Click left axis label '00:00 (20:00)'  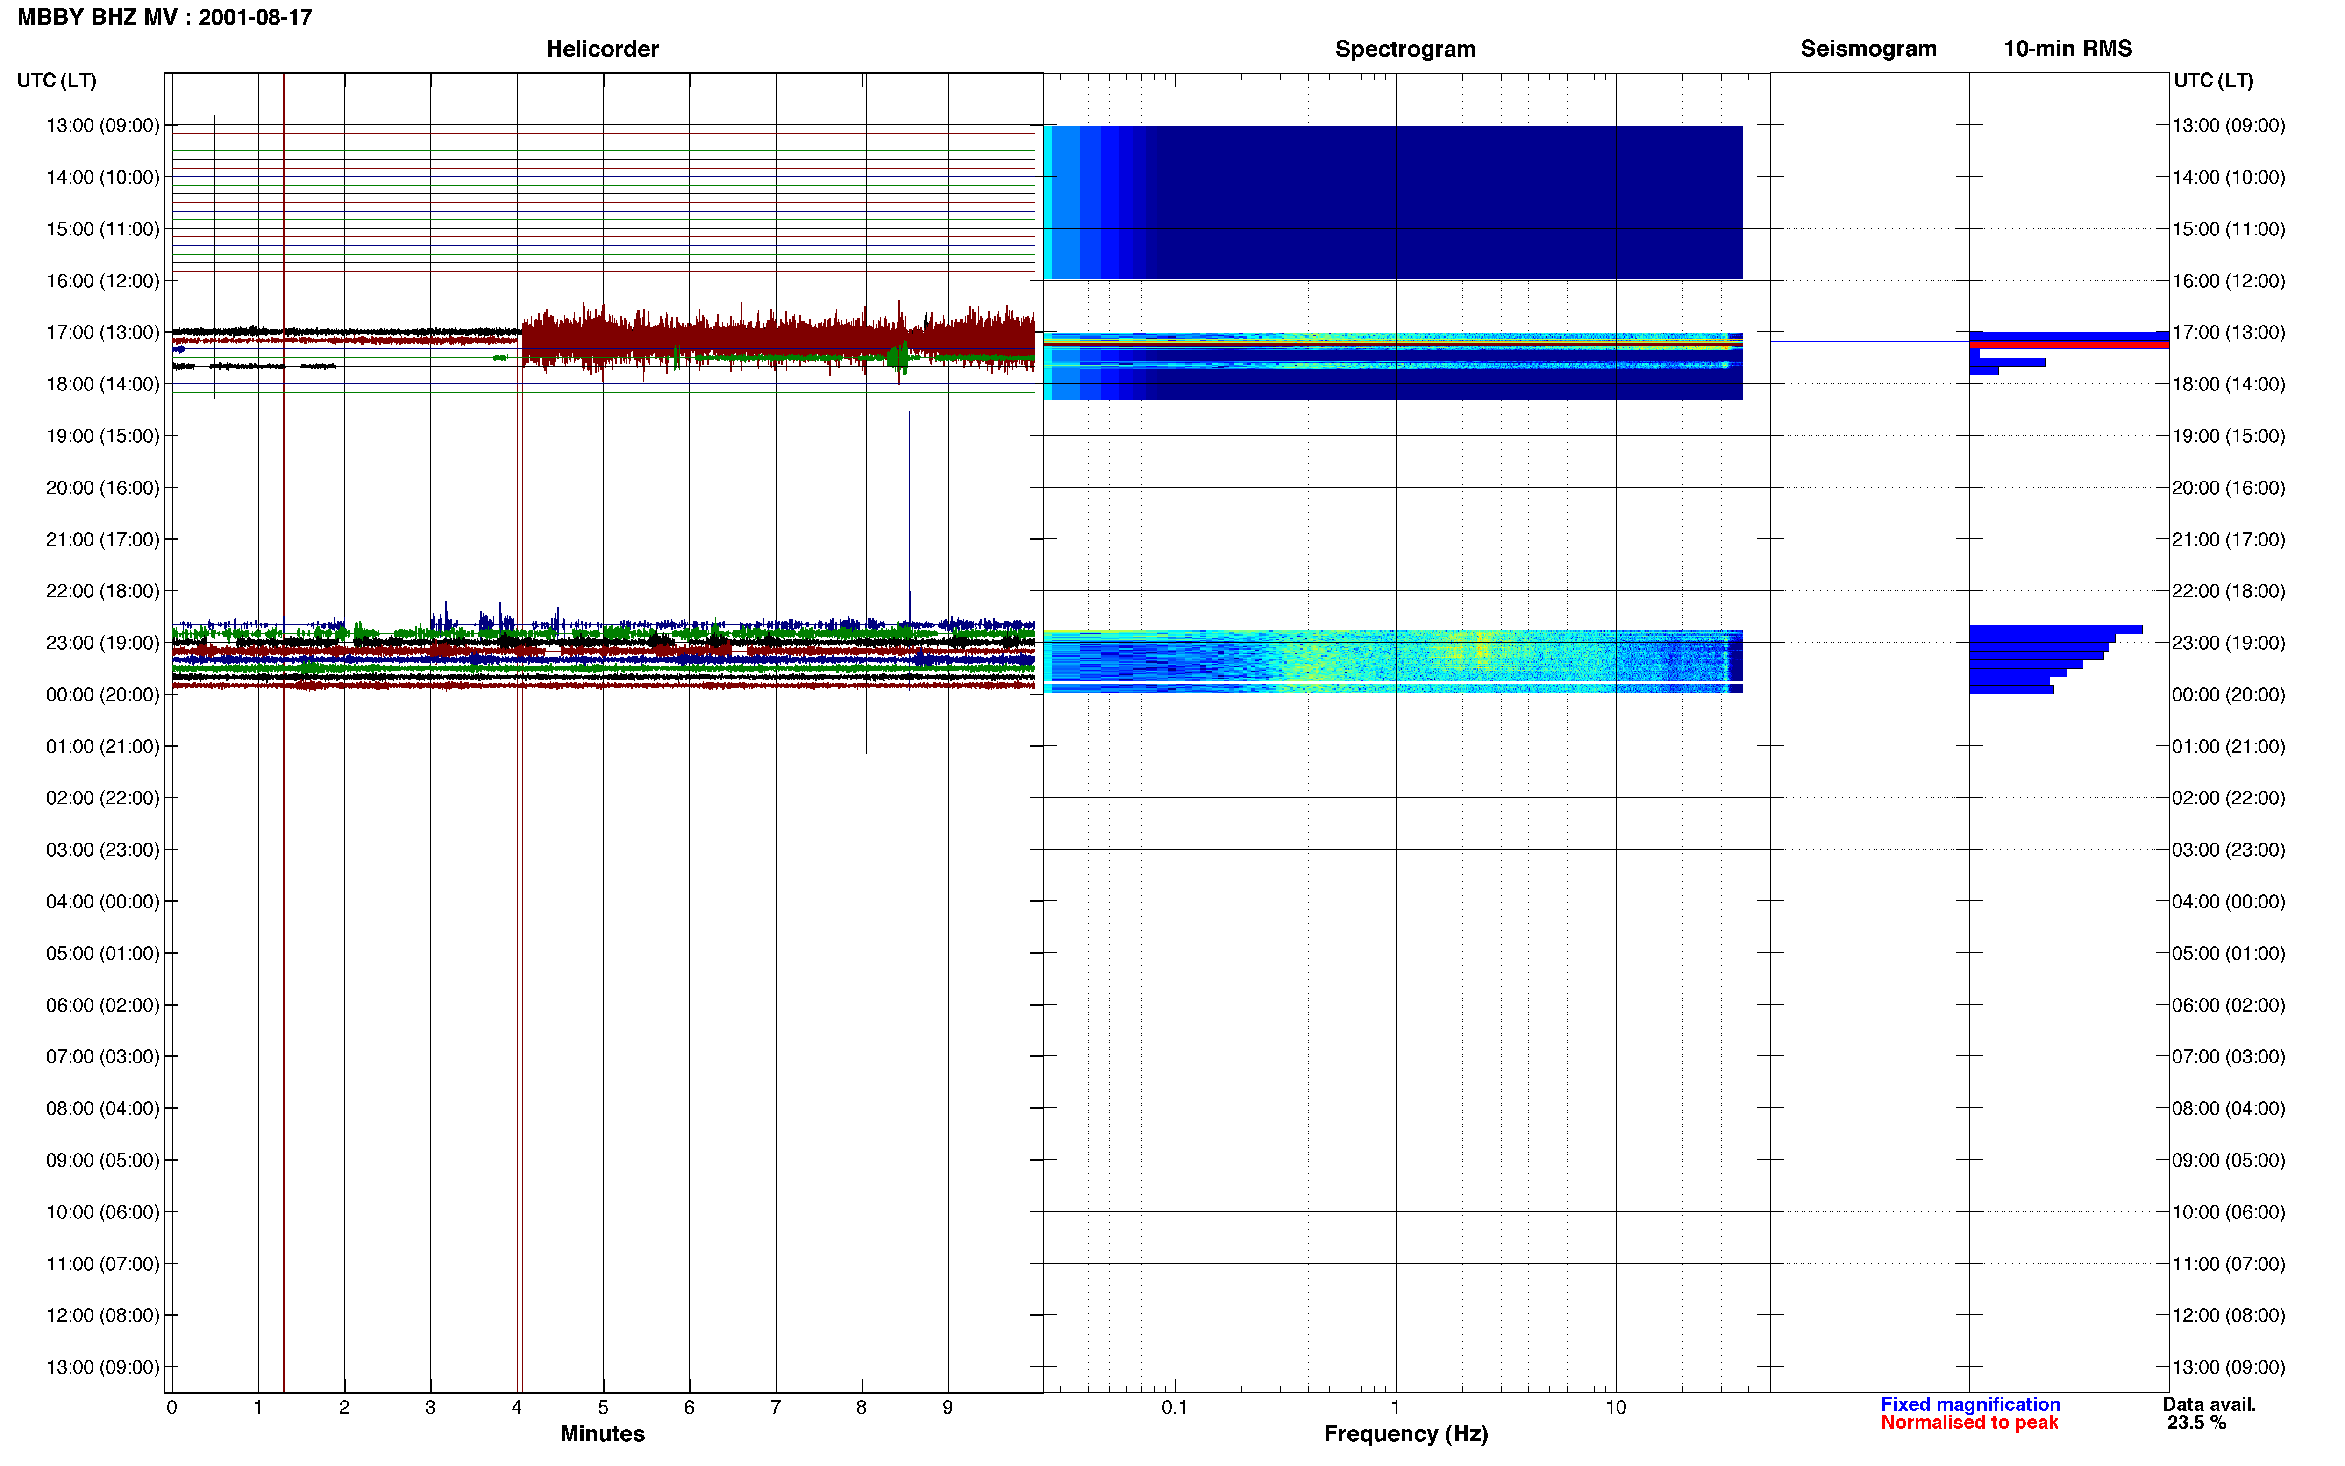click(103, 694)
